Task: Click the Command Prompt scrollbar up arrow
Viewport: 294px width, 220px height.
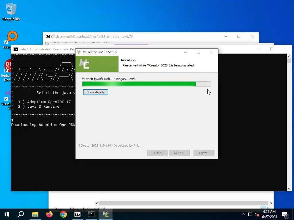Action: pos(289,56)
